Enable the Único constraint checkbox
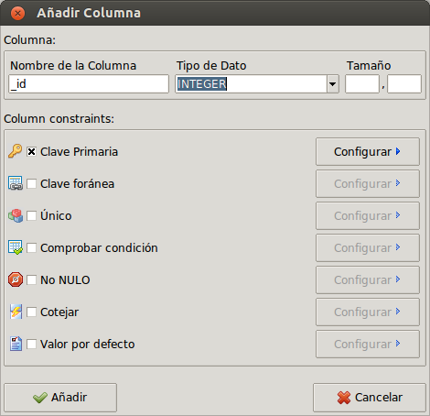 tap(31, 216)
